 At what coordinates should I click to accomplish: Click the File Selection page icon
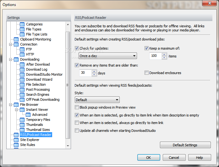pos(22,84)
